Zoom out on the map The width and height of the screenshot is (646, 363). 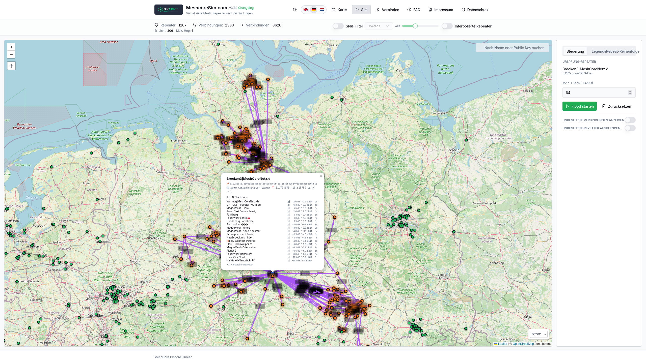tap(11, 55)
